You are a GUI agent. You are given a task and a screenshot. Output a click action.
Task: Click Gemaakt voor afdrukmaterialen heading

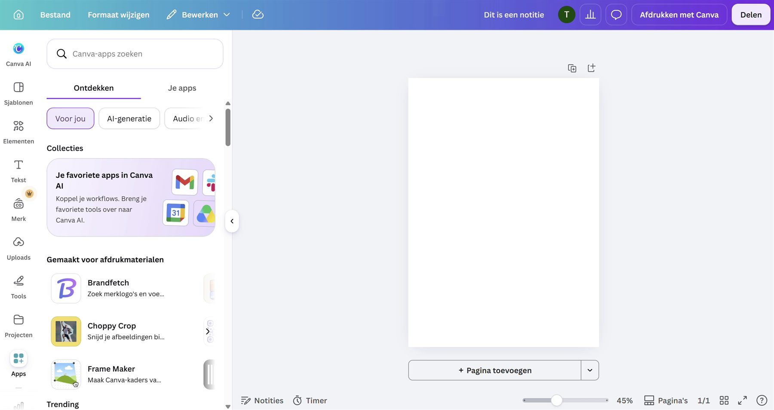point(105,260)
